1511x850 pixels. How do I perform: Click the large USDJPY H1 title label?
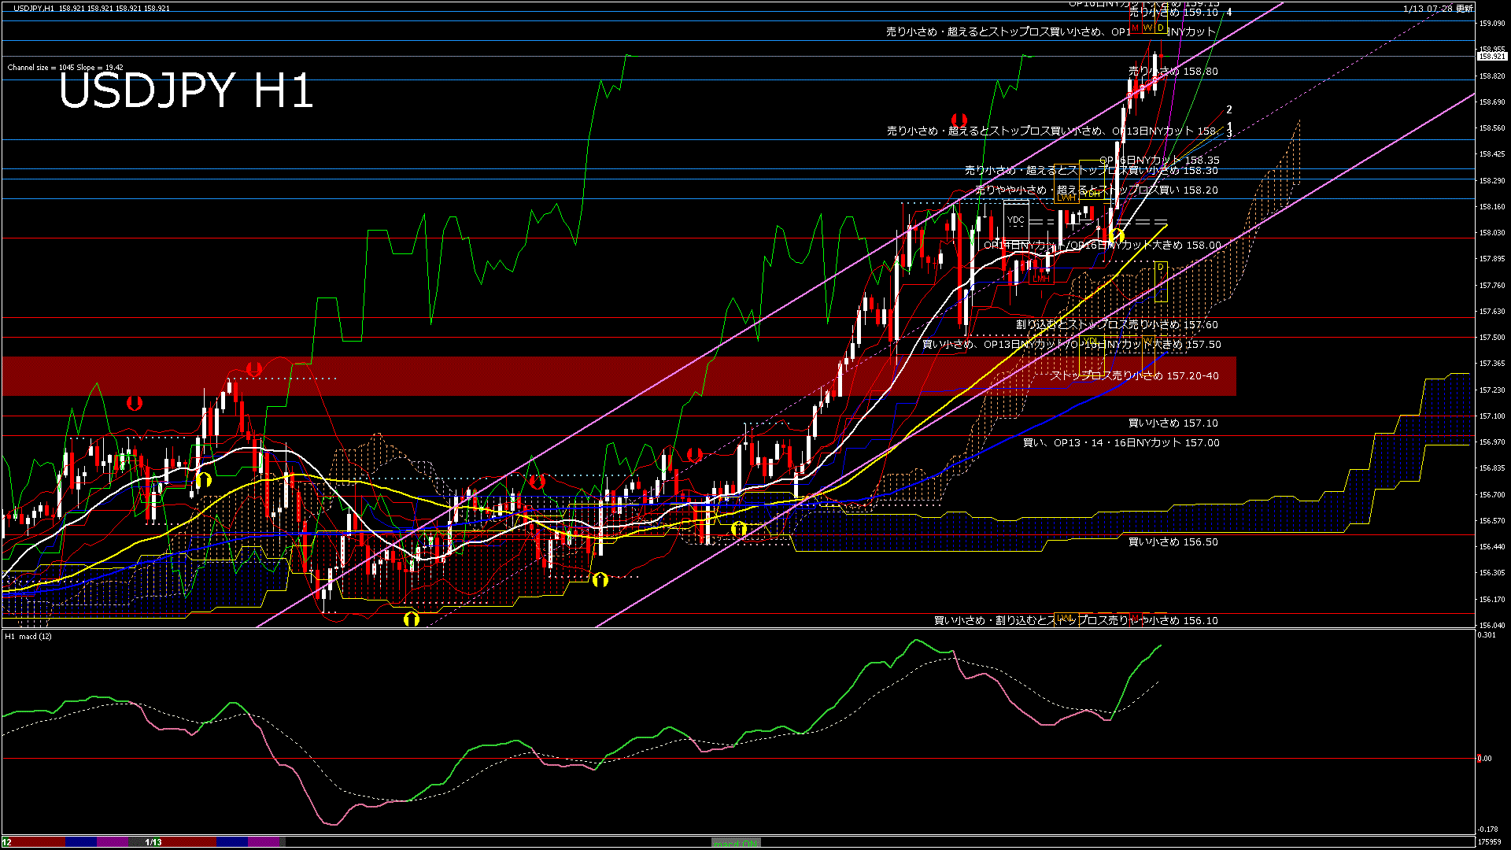(186, 91)
